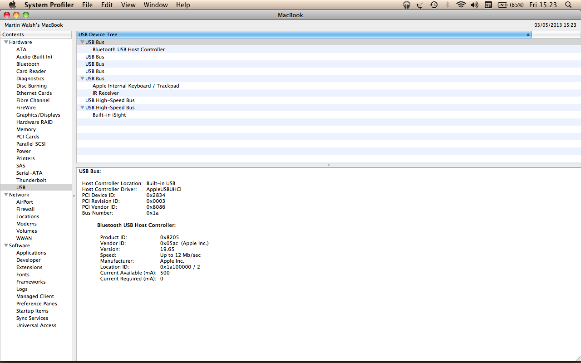Click the volume speaker icon

pos(474,5)
